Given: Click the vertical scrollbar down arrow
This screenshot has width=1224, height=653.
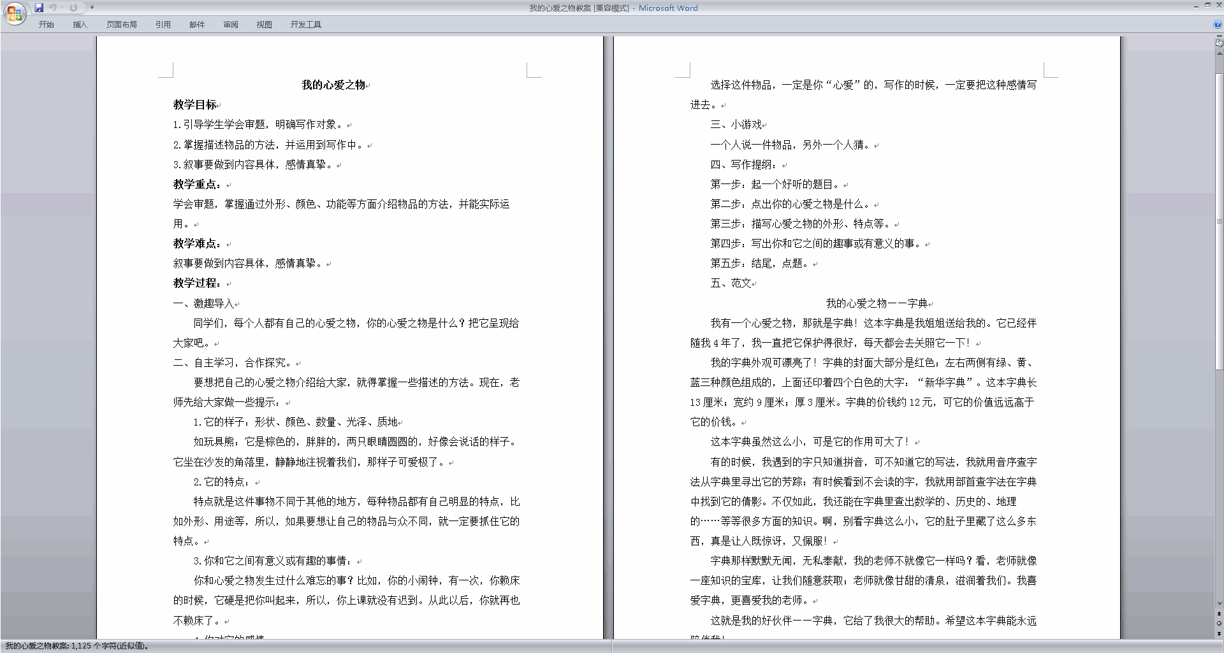Looking at the screenshot, I should (1219, 604).
